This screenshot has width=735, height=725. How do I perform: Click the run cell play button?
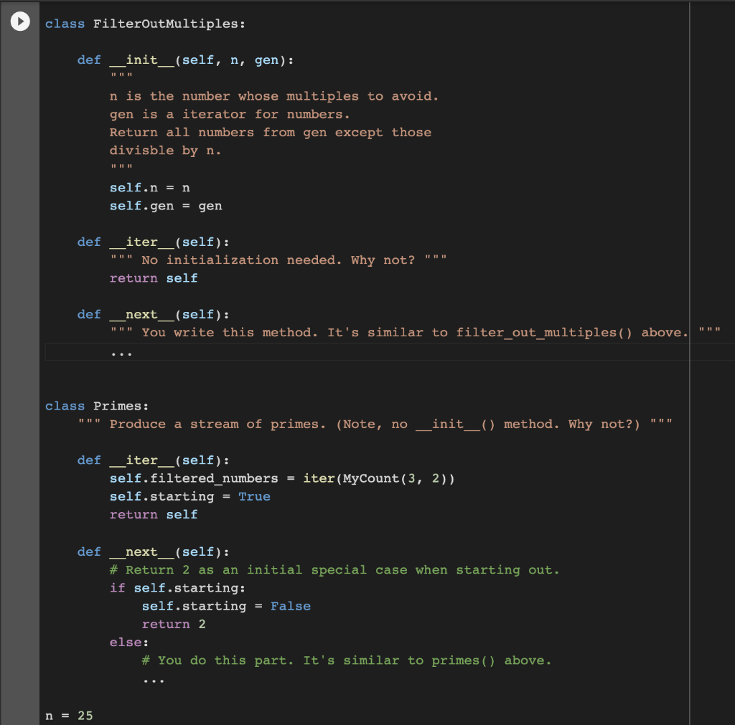[19, 22]
